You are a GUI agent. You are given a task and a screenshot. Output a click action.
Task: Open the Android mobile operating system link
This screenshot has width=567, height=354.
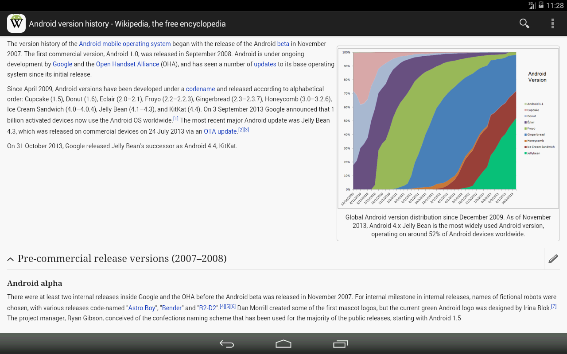click(x=124, y=44)
